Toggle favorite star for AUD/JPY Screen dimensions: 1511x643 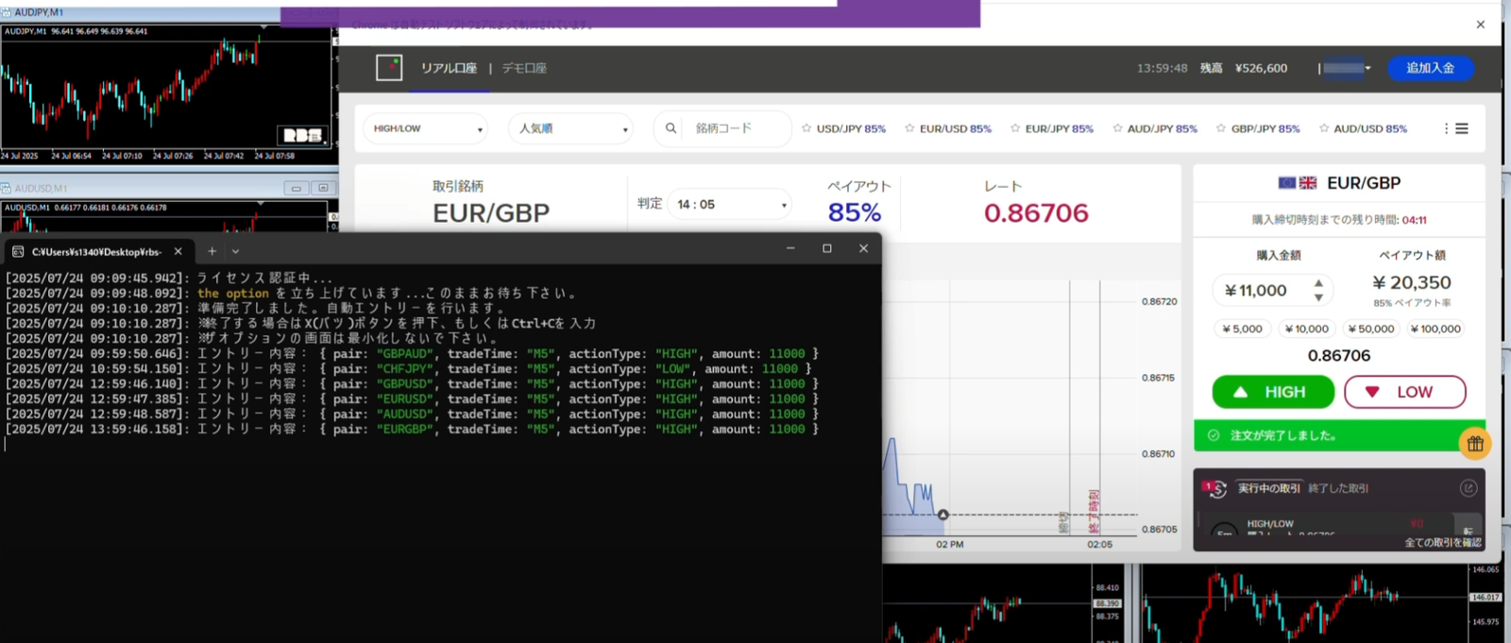[x=1117, y=128]
